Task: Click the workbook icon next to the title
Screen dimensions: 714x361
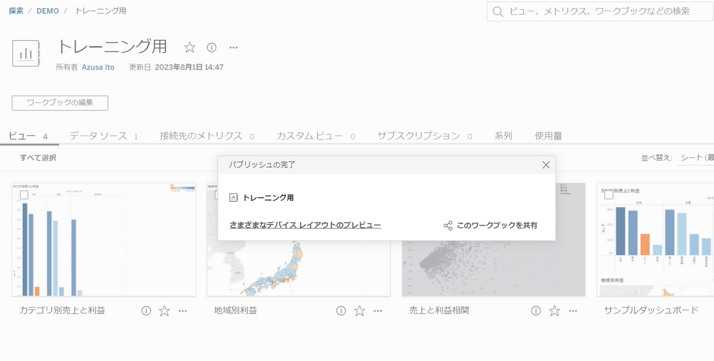Action: (26, 54)
